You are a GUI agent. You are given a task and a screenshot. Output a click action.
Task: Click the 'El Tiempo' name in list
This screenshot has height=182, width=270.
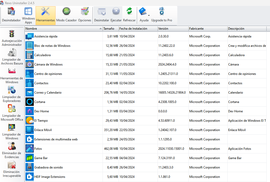click(x=41, y=121)
